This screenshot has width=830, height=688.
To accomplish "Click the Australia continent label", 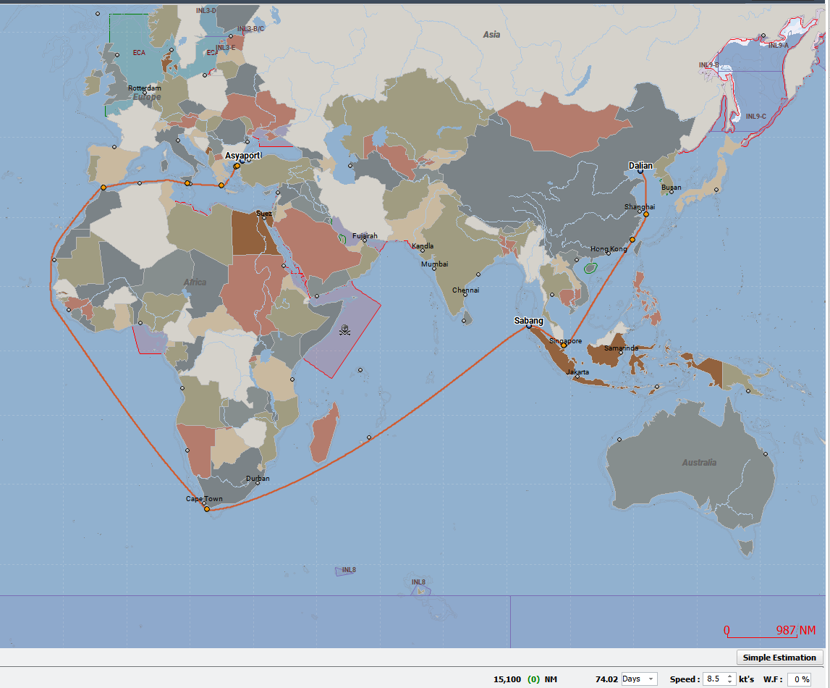I will (x=699, y=462).
